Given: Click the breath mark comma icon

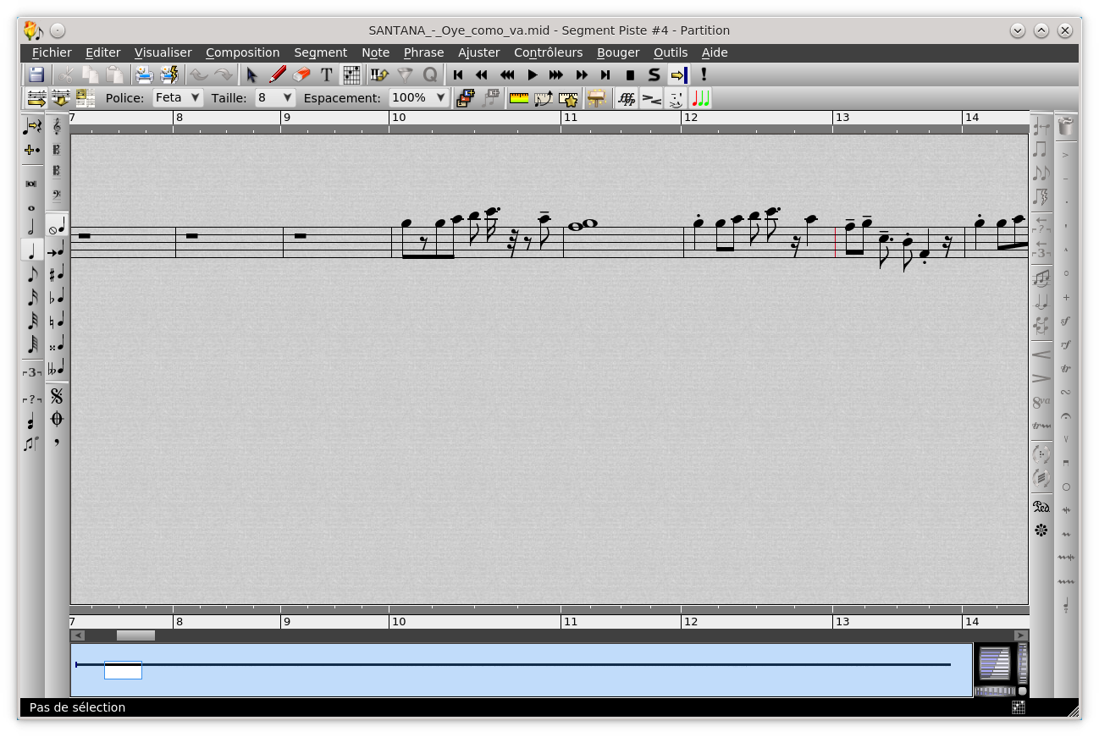Looking at the screenshot, I should [57, 442].
